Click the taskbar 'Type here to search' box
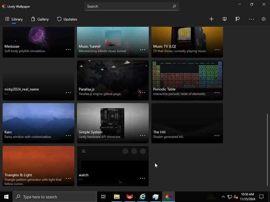Screen dimensions: 270x202 pos(55,197)
